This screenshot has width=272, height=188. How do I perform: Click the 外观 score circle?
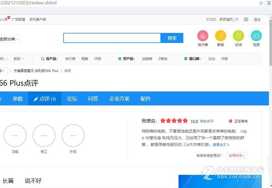73,136
